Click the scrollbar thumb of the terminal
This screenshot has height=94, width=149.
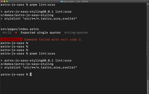(x=148, y=87)
